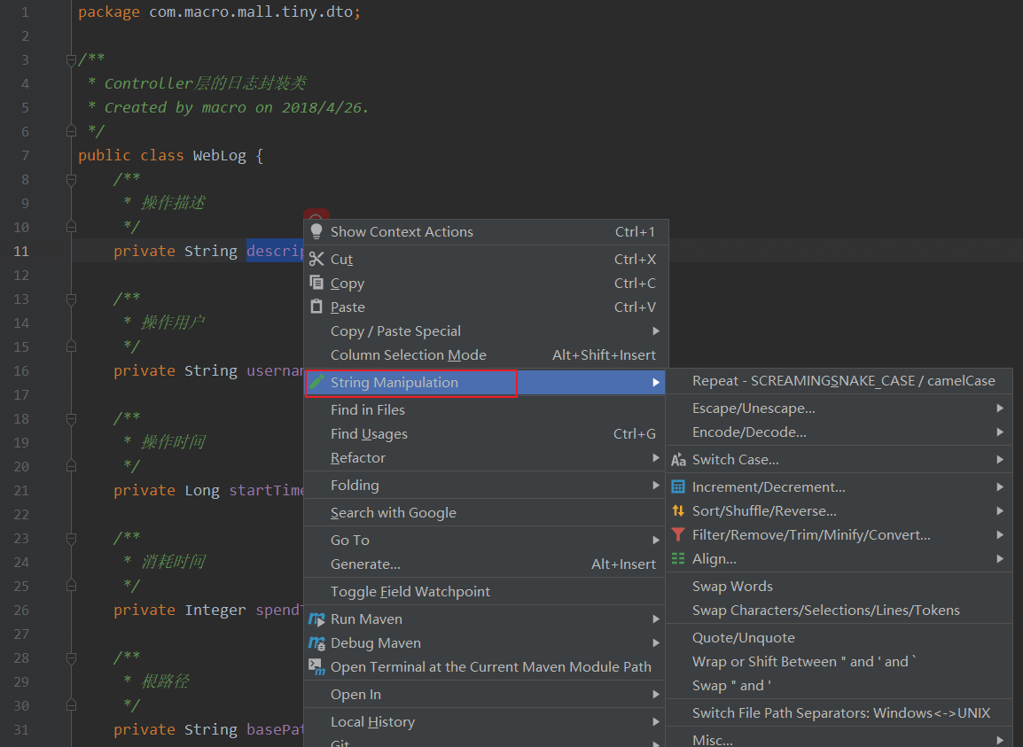The width and height of the screenshot is (1023, 747).
Task: Collapse the javadoc fold marker at line 13
Action: coord(71,300)
